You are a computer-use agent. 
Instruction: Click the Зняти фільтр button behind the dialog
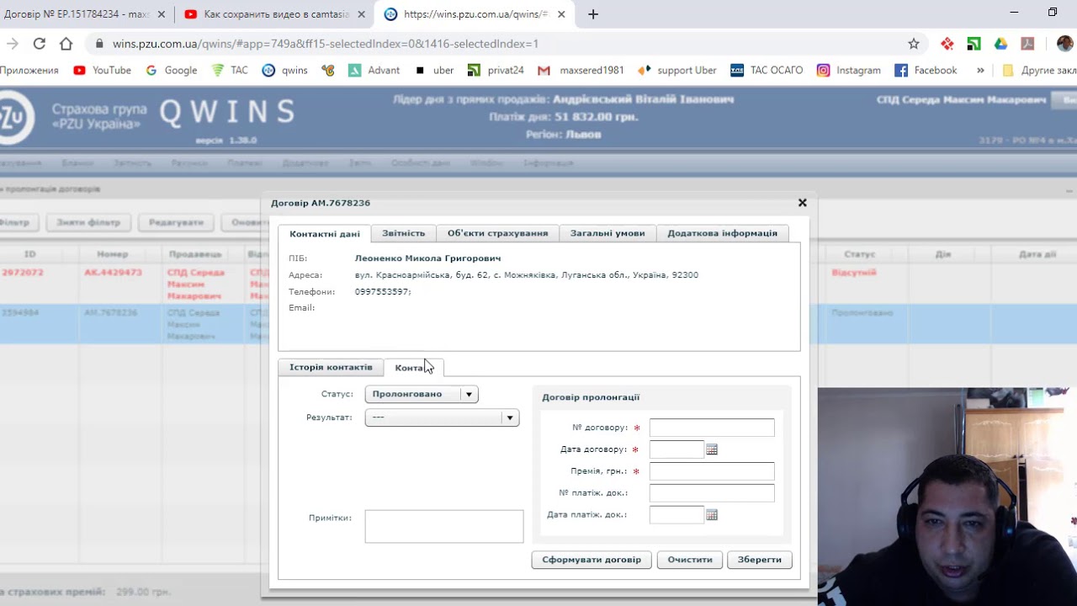(88, 222)
